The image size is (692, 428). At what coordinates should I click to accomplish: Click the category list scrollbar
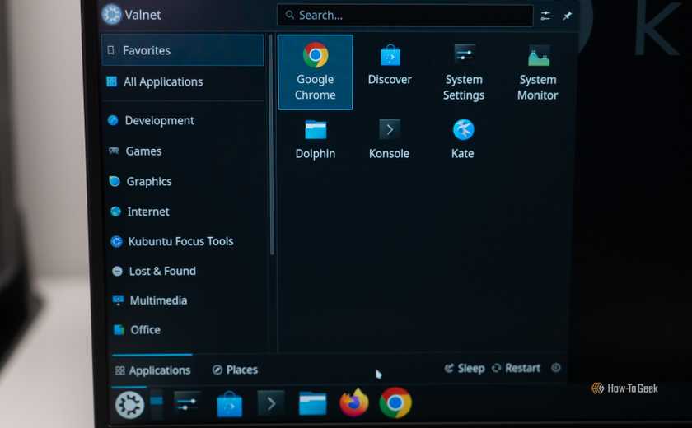point(271,145)
